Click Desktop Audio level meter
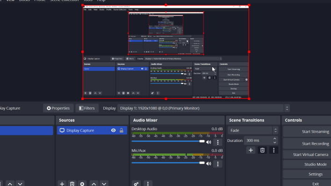The image size is (331, 186). [x=177, y=133]
